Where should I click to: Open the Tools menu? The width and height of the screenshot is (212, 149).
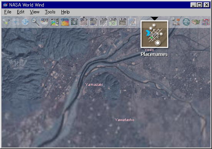[50, 12]
